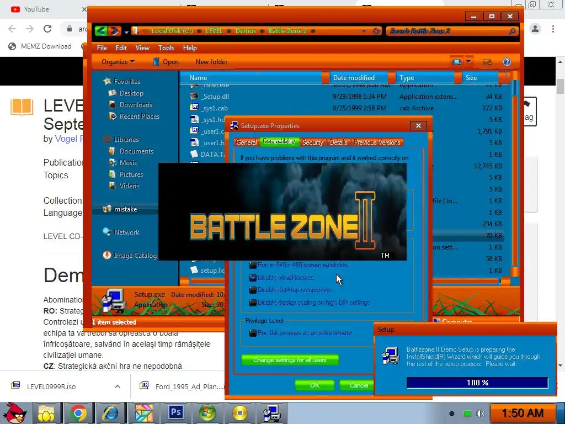This screenshot has width=565, height=424.
Task: Click the Open toolbar button
Action: coord(166,62)
